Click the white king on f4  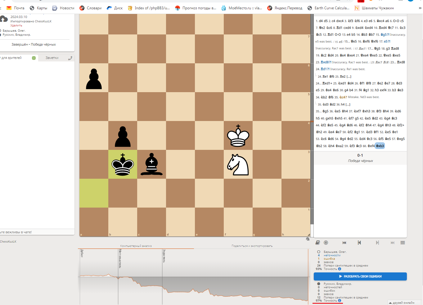[238, 136]
